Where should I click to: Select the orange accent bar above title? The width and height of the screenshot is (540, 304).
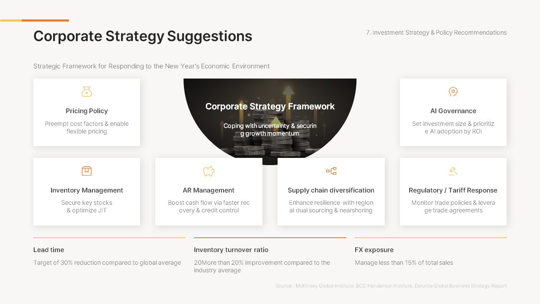click(45, 20)
